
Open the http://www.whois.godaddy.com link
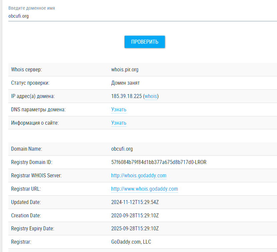(145, 189)
